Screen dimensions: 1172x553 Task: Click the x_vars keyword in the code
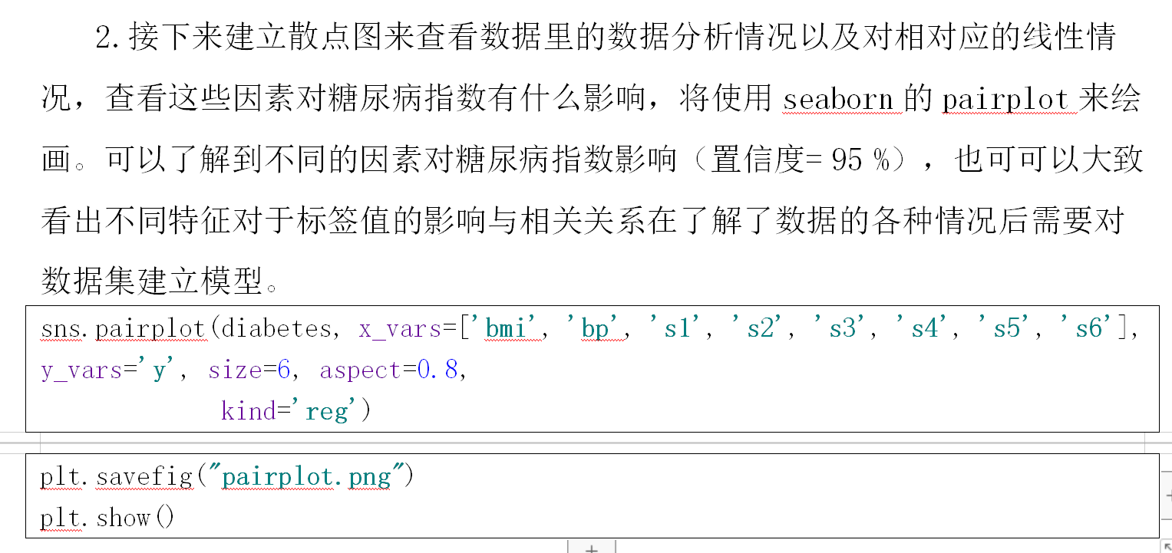tap(401, 329)
